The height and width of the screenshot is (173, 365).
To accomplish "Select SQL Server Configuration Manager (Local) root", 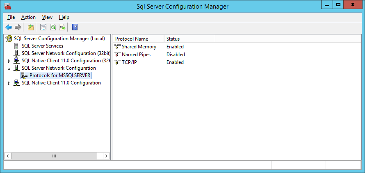I will click(x=59, y=39).
